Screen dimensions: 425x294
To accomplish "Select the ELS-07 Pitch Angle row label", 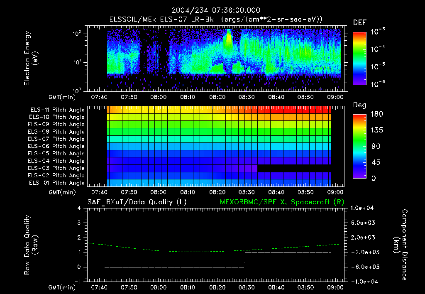I will [56, 139].
